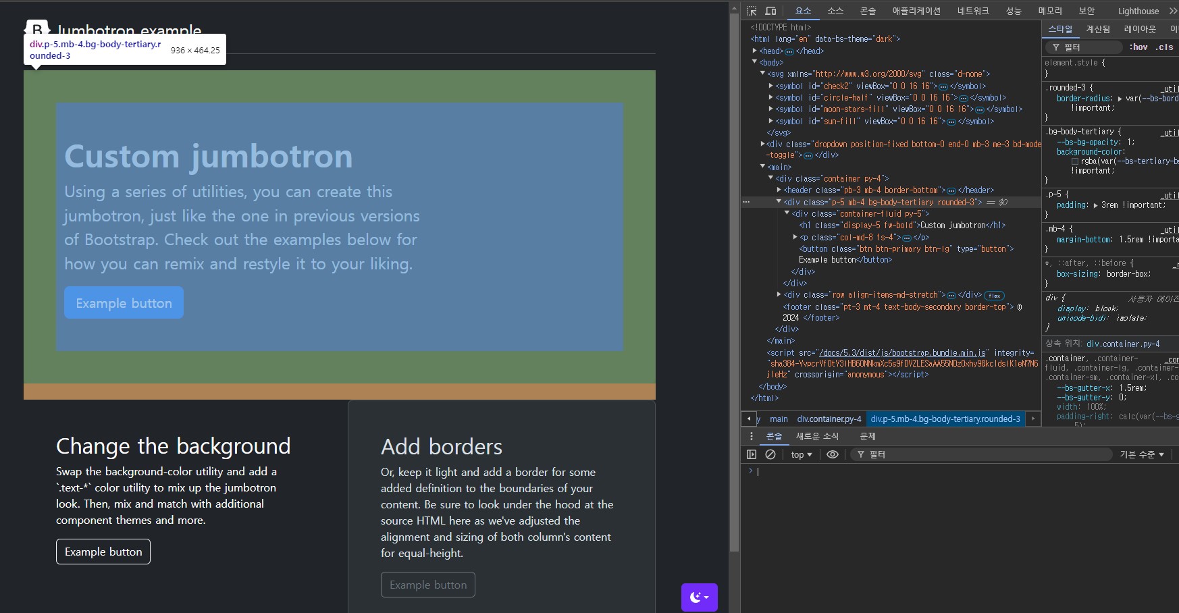Open the Lighthouse tab
This screenshot has height=613, width=1179.
click(x=1138, y=11)
